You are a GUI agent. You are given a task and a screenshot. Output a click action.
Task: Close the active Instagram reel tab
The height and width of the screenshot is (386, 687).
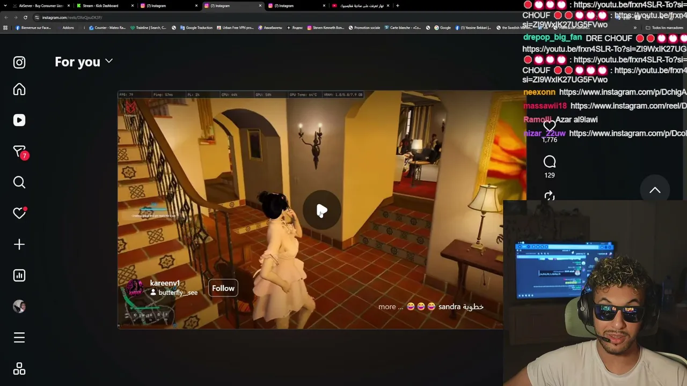point(260,6)
